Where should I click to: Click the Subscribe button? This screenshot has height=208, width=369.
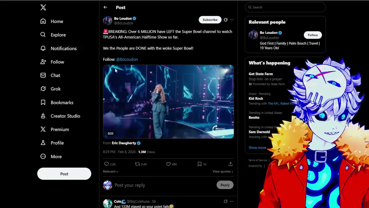click(210, 20)
